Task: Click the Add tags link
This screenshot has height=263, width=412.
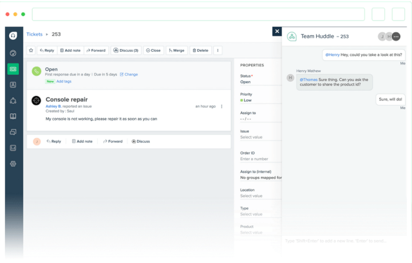Action: pos(64,82)
